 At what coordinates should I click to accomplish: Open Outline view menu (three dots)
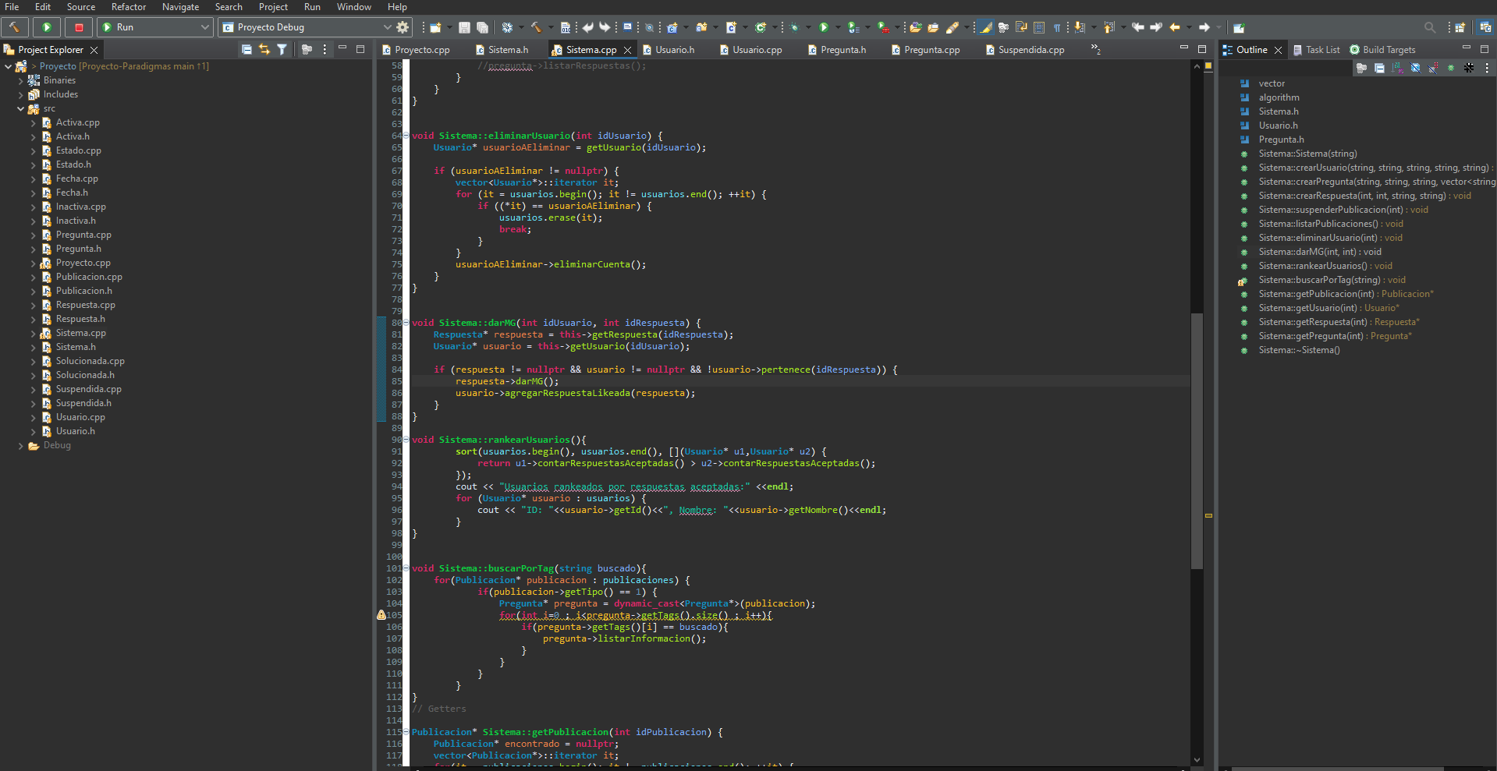click(1487, 68)
